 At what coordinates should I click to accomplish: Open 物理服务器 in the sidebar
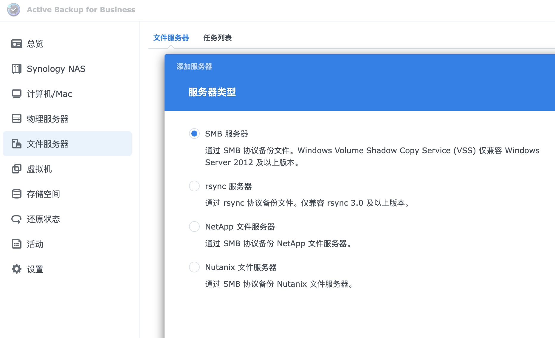pos(67,119)
